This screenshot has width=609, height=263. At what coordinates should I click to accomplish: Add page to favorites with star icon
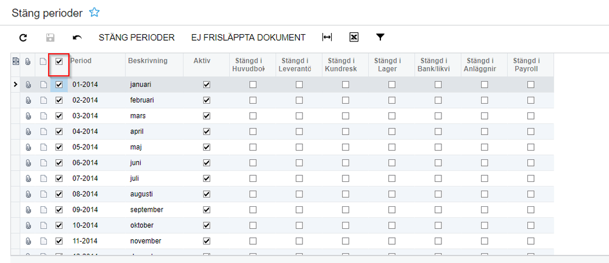pos(94,12)
